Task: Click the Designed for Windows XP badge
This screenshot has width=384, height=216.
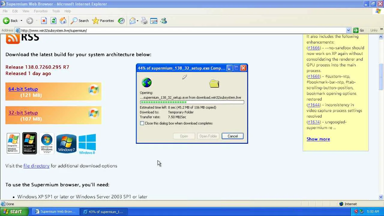Action: (x=30, y=143)
